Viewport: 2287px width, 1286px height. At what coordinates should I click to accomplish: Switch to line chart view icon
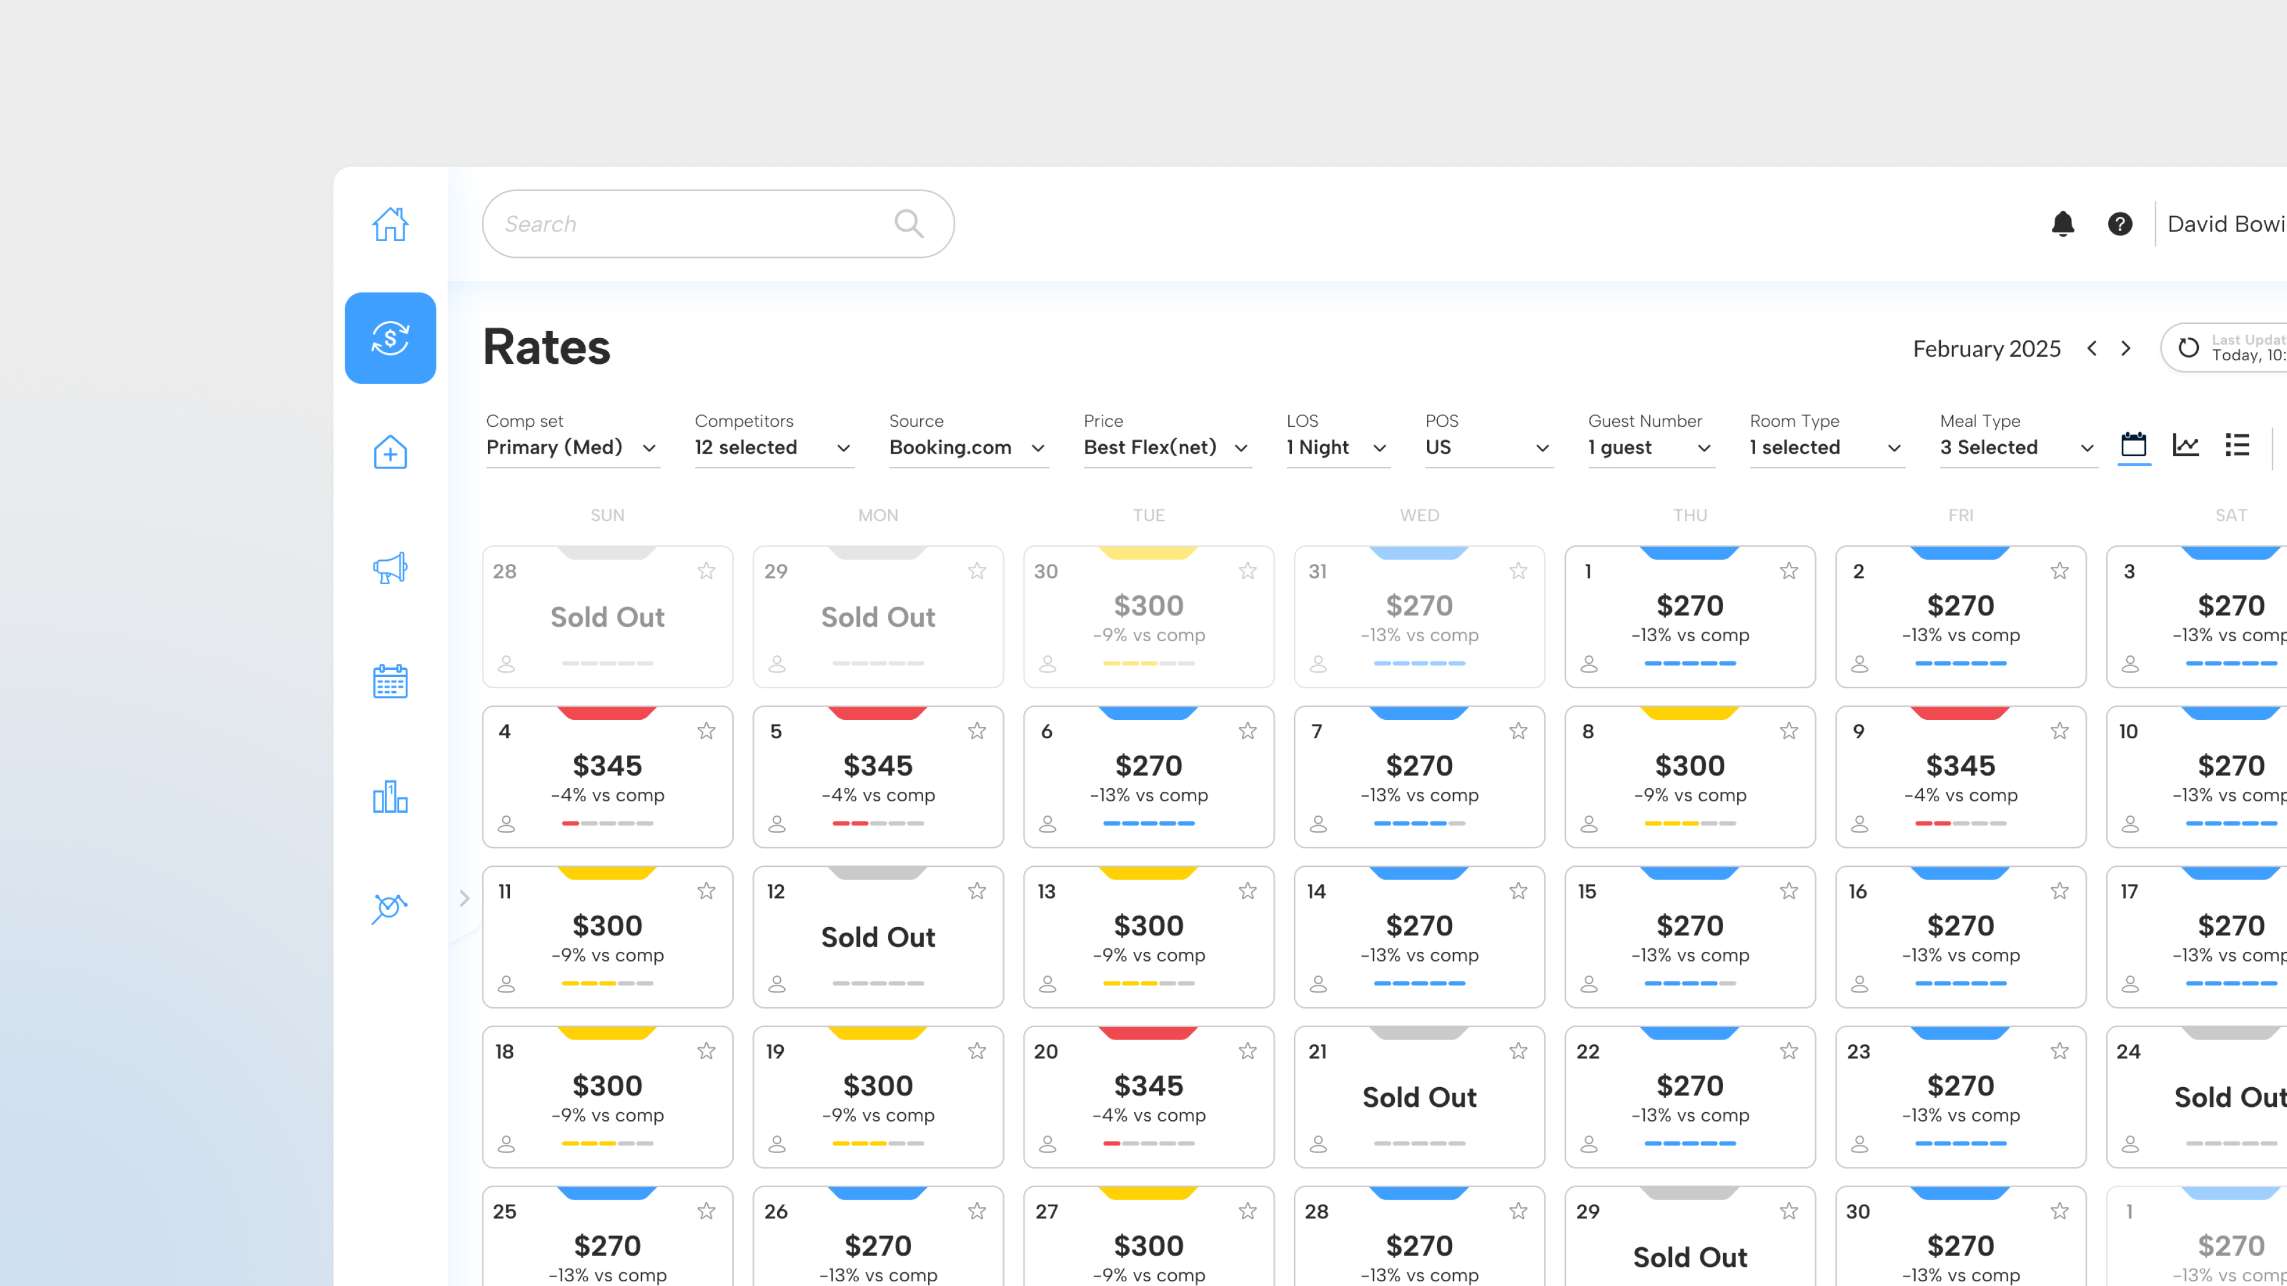[2185, 445]
